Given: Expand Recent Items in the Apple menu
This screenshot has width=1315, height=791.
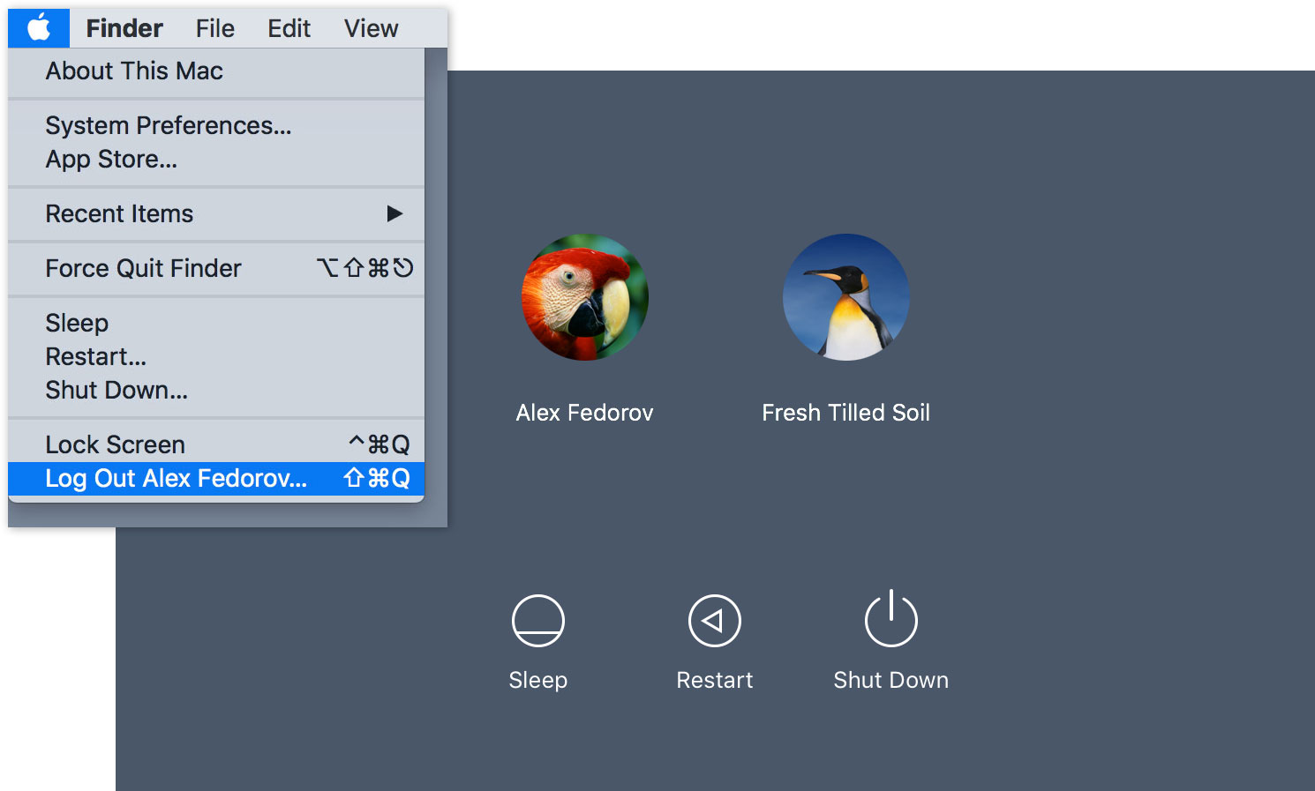Looking at the screenshot, I should [x=119, y=213].
